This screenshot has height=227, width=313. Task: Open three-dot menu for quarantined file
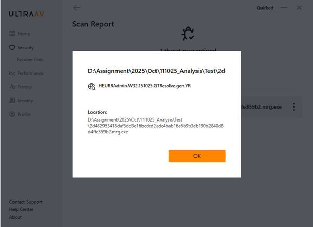(294, 107)
